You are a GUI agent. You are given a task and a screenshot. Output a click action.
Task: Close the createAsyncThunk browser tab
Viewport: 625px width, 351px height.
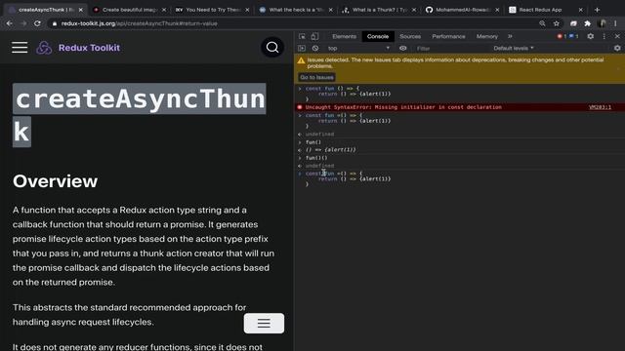coord(81,10)
